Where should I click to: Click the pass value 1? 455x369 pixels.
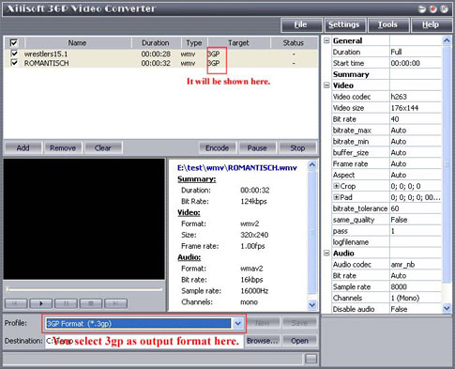[x=416, y=231]
